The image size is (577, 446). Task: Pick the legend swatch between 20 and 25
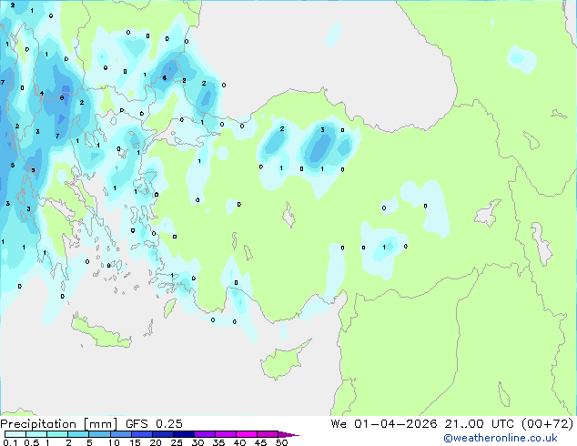162,434
